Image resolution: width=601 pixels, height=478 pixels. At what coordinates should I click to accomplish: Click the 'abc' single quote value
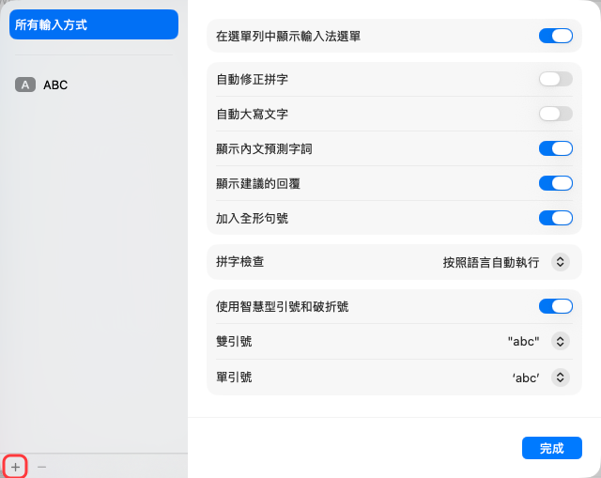point(526,378)
